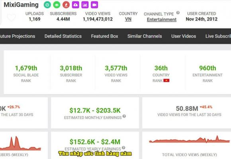This screenshot has width=231, height=159.
Task: Click the 1,194,473,012 video views value
Action: coord(98,19)
